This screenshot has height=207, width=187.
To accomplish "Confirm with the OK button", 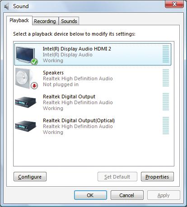I will click(x=90, y=195).
